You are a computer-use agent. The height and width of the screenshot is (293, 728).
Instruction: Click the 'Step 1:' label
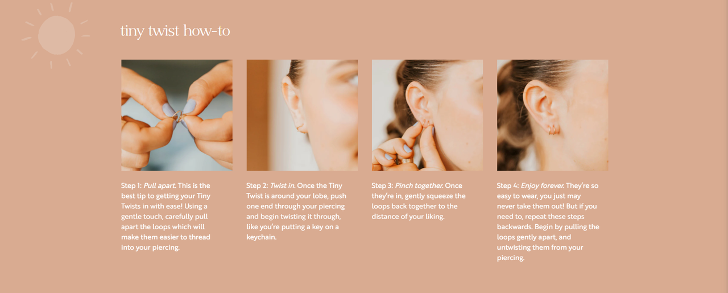[131, 185]
